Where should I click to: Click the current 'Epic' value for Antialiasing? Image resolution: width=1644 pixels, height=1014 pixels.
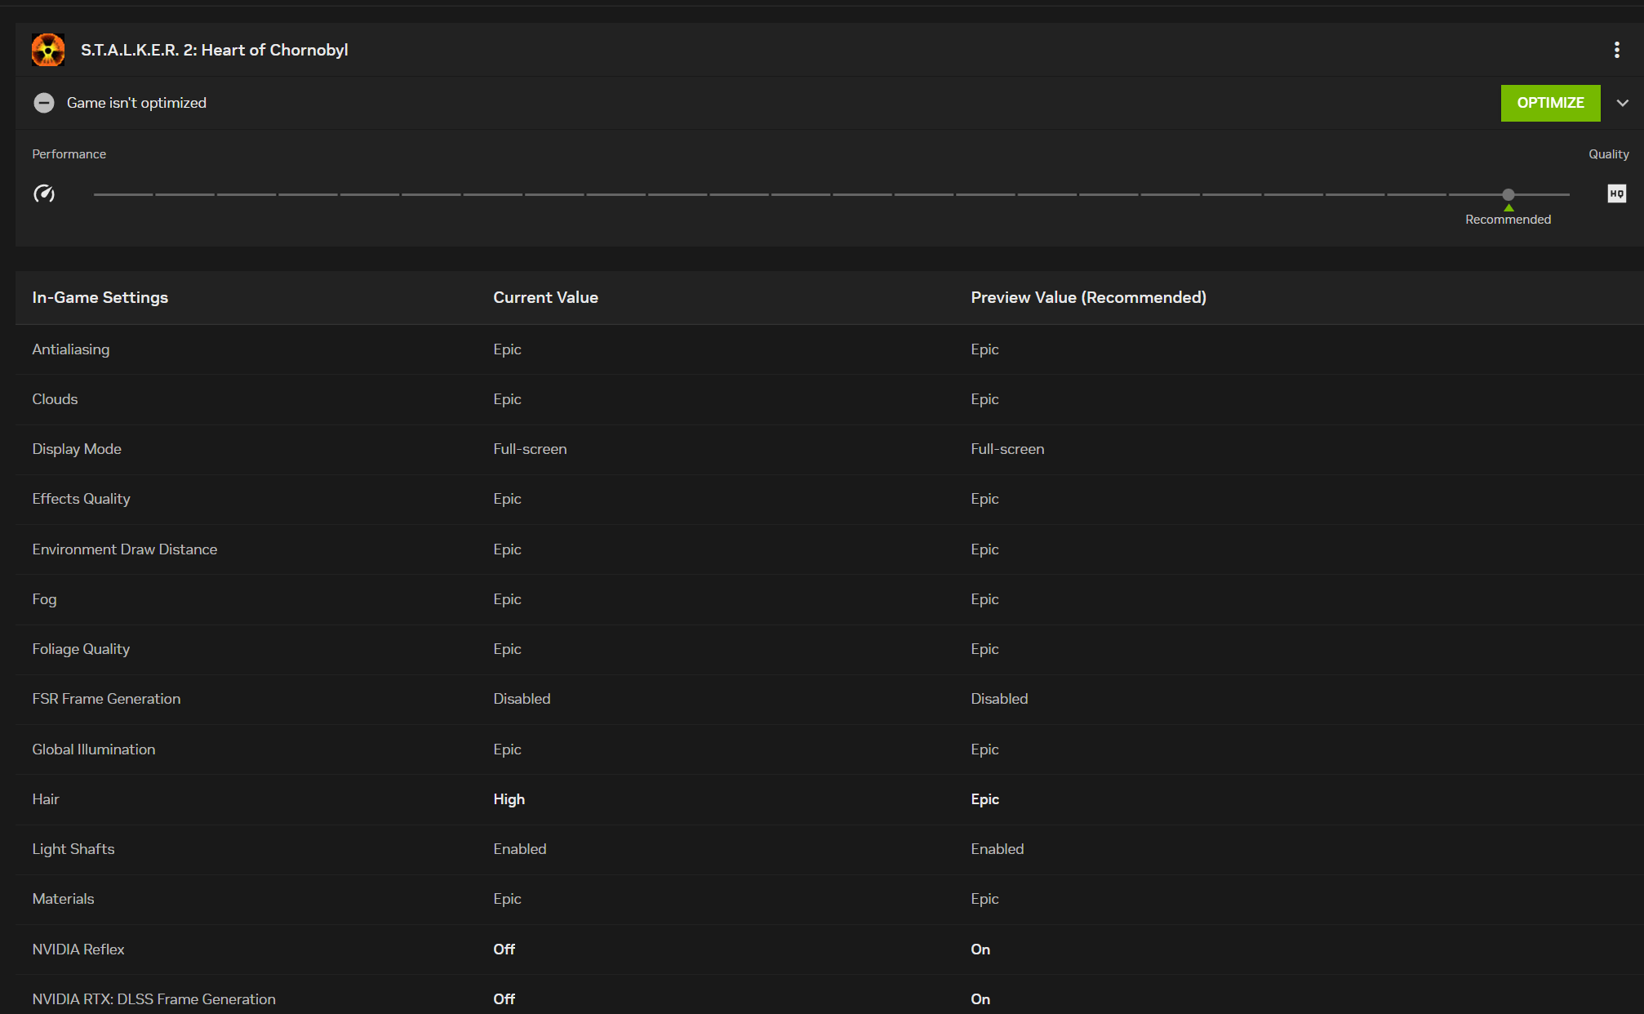click(507, 349)
